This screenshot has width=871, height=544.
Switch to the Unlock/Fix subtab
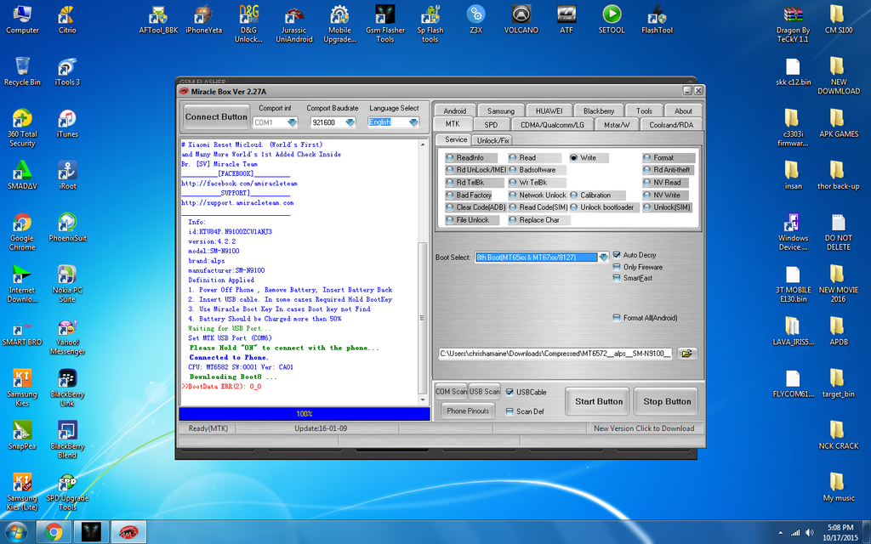[492, 140]
